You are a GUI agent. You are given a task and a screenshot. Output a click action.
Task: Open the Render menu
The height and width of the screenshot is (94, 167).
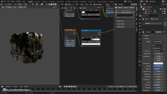(x=13, y=2)
